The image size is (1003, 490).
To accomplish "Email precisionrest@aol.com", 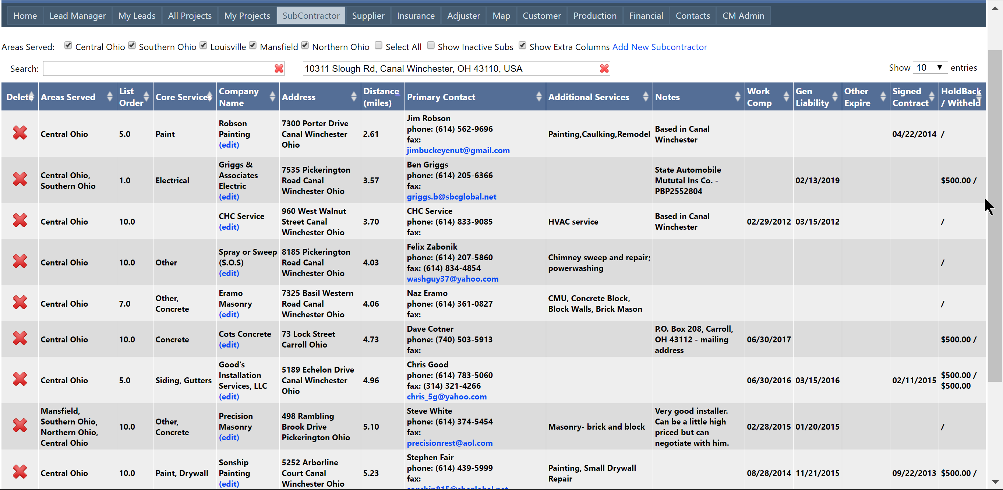I will pyautogui.click(x=449, y=443).
